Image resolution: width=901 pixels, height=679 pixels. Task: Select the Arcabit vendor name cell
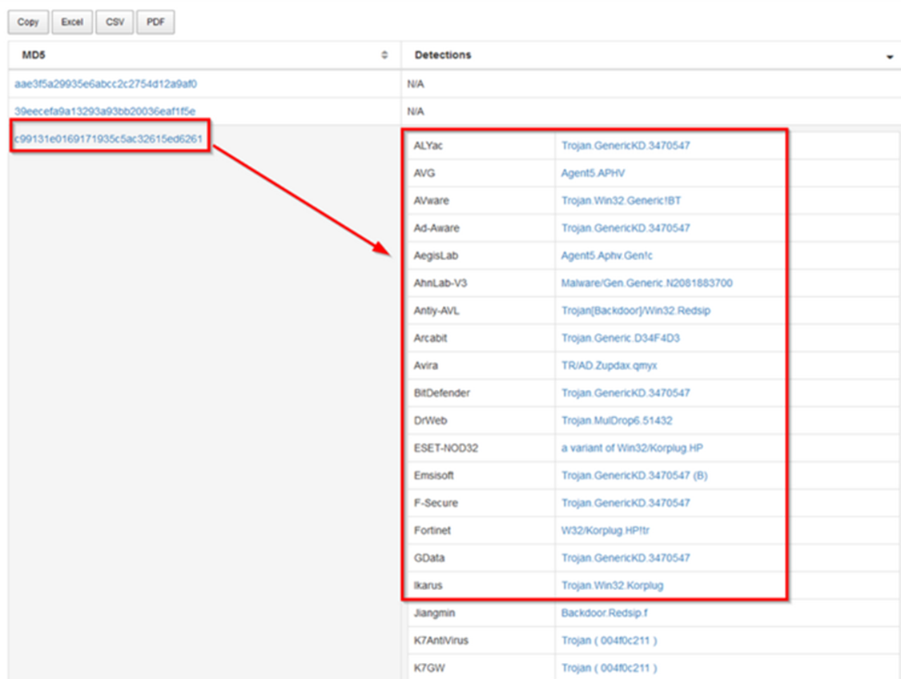tap(481, 339)
